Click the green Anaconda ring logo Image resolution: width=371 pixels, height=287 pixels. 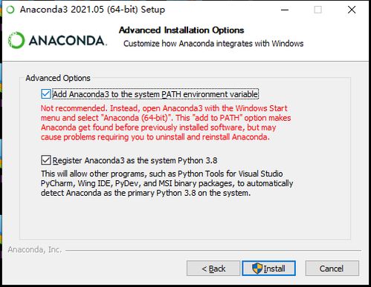click(16, 40)
